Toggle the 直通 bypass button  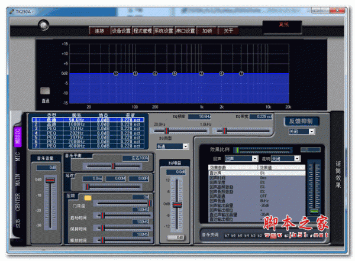pyautogui.click(x=46, y=92)
